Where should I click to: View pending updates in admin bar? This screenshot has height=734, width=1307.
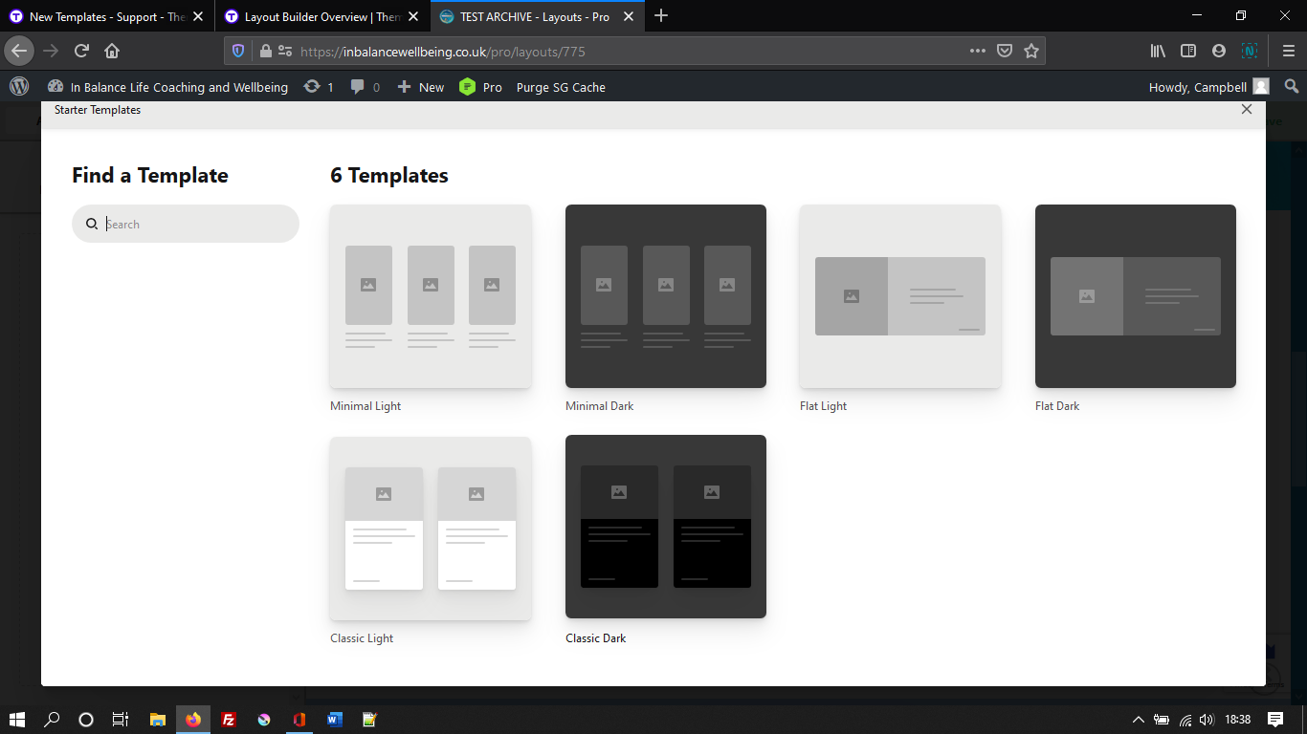(319, 87)
